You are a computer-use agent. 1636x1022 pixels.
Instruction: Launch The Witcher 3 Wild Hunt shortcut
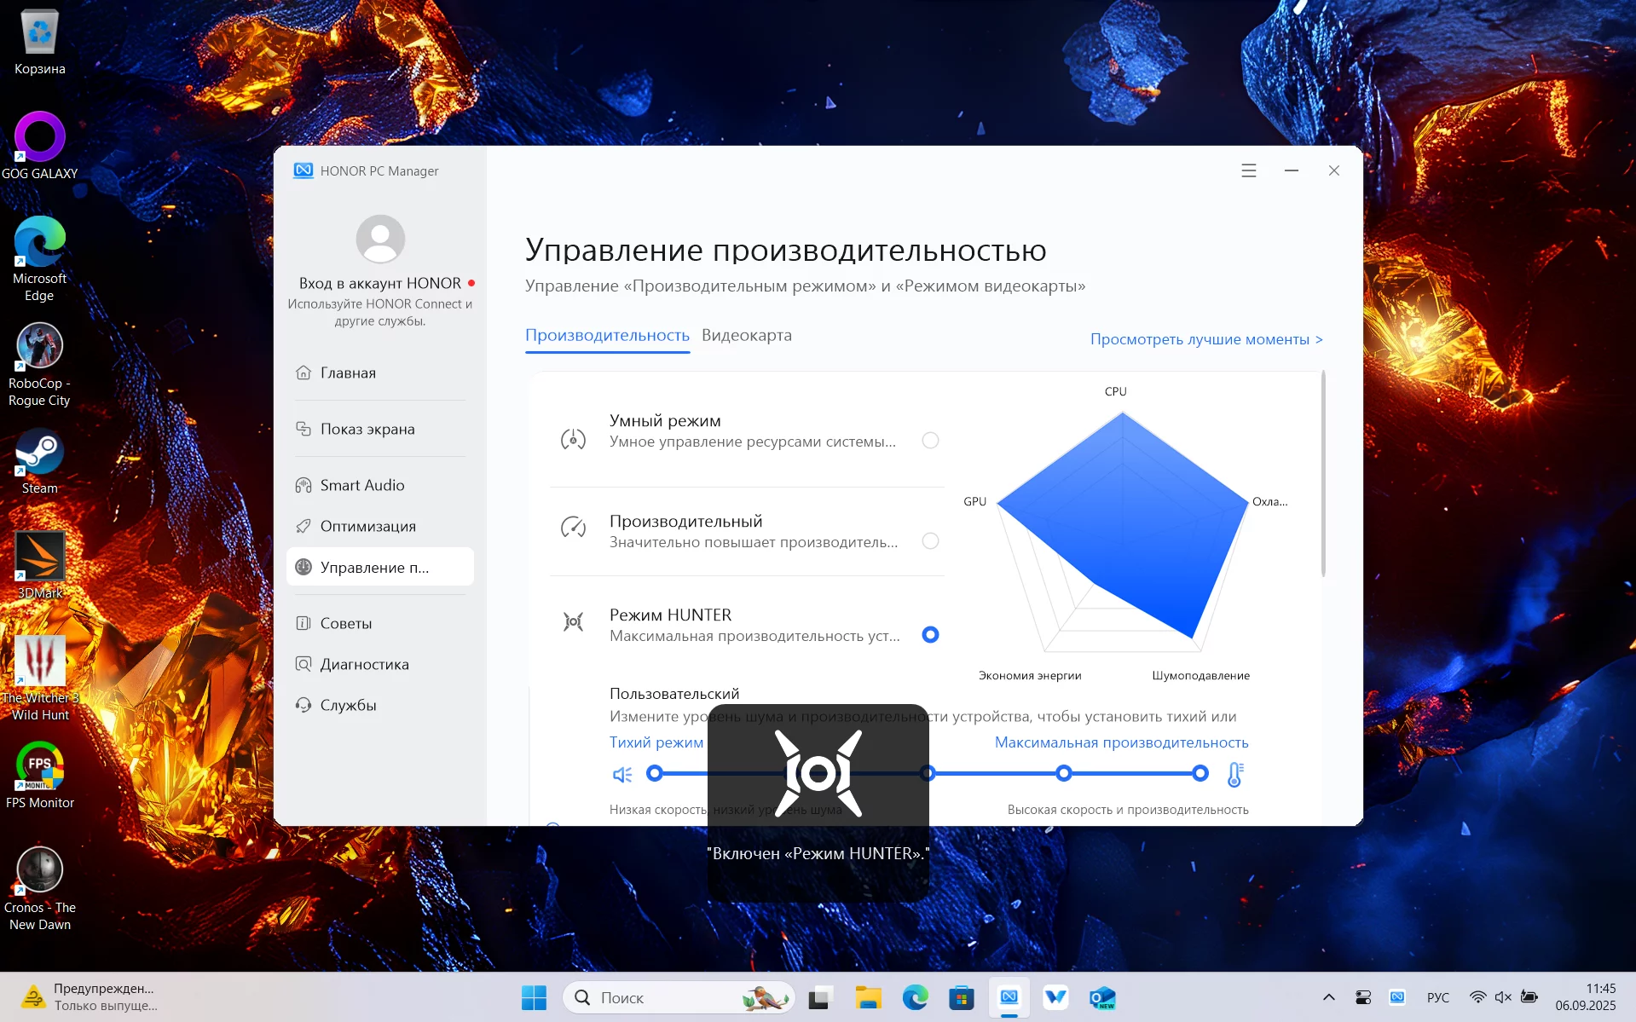coord(40,678)
